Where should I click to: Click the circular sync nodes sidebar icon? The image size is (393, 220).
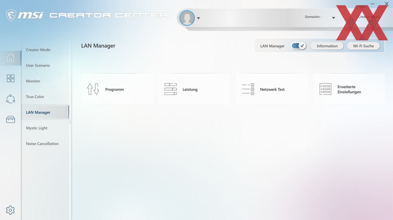10,99
